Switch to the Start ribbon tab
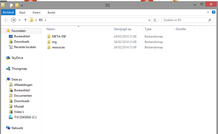Image resolution: width=218 pixels, height=134 pixels. click(x=22, y=13)
